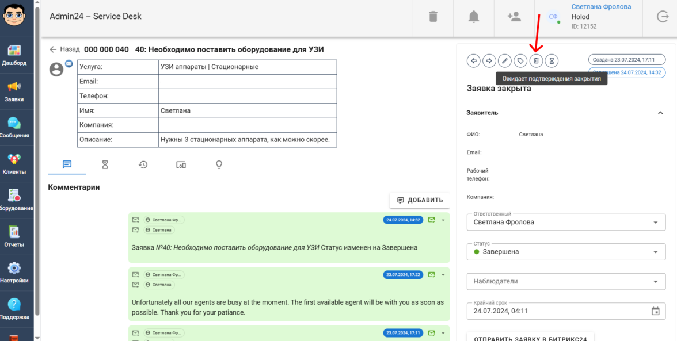The image size is (677, 341).
Task: Click the trash icon in ticket toolbar
Action: (x=536, y=60)
